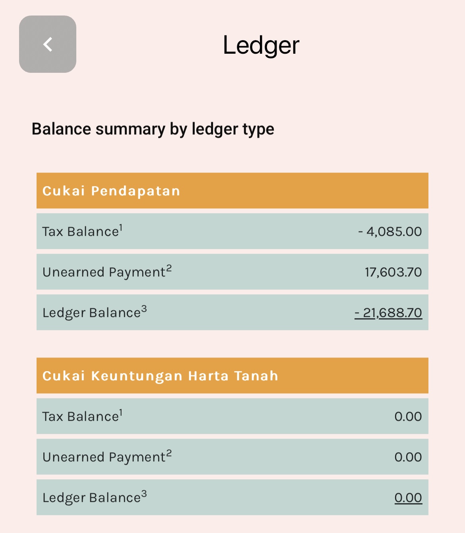Tap the back arrow button
This screenshot has width=465, height=533.
(x=48, y=44)
